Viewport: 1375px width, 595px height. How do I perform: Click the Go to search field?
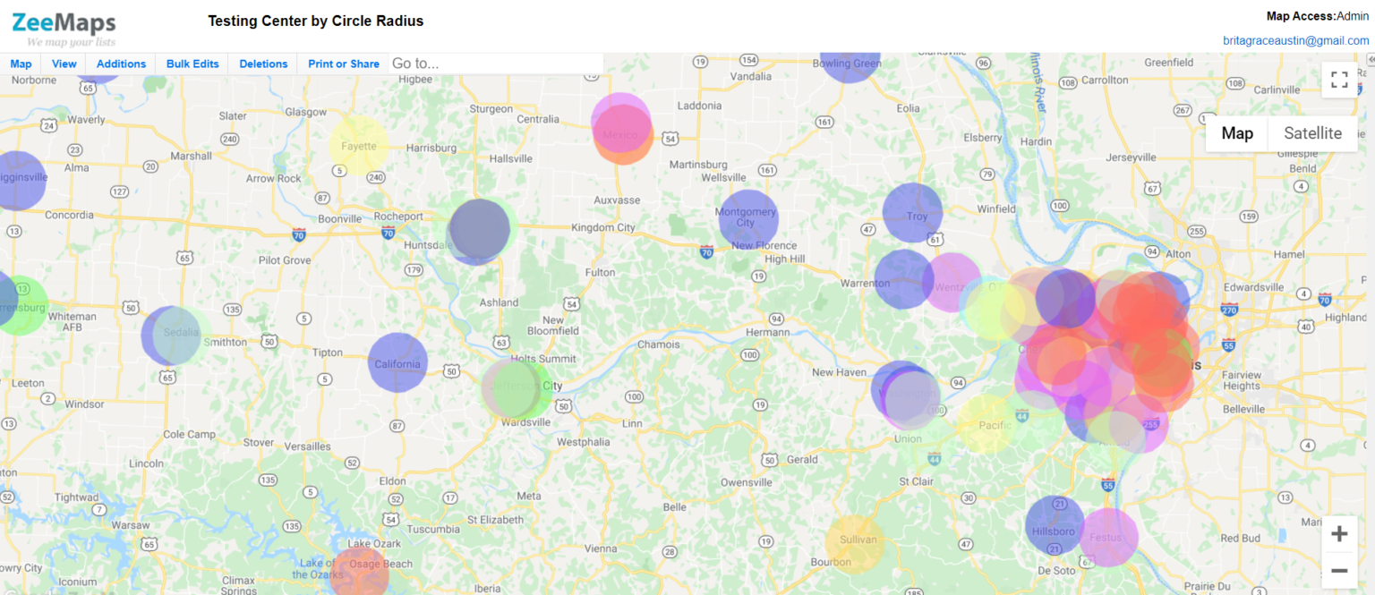(492, 63)
